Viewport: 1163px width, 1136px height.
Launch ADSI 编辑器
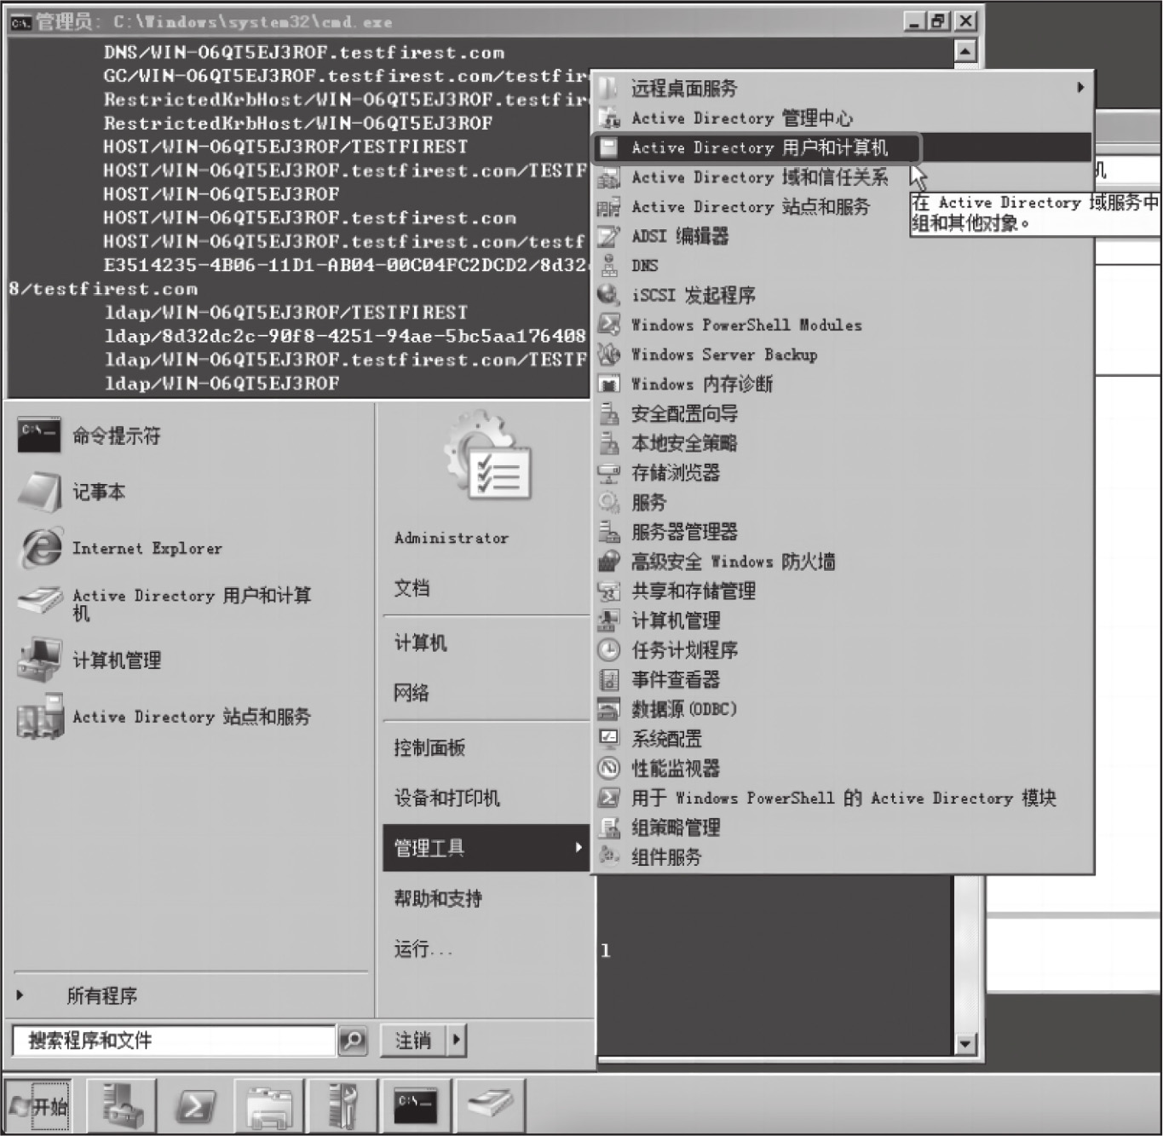point(679,236)
